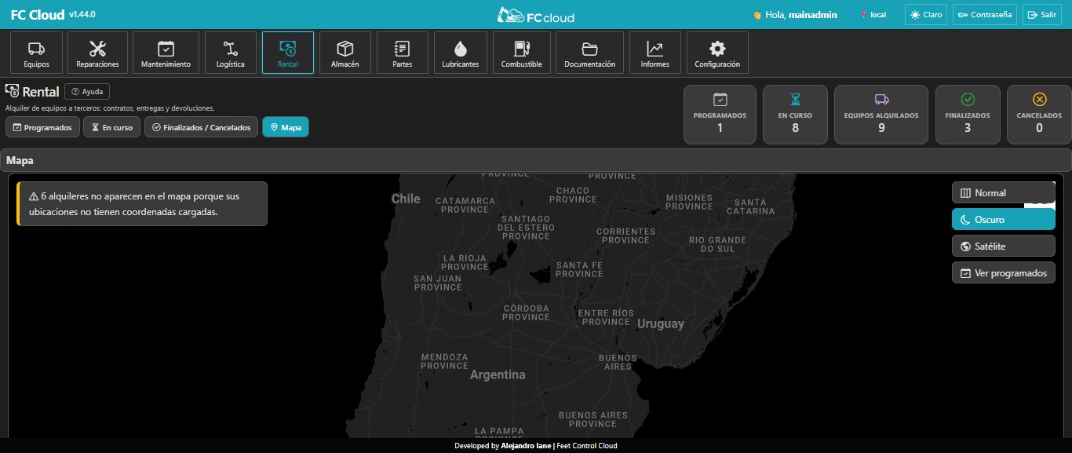Click the Programados calendar stat card
Viewport: 1072px width, 453px height.
point(720,115)
